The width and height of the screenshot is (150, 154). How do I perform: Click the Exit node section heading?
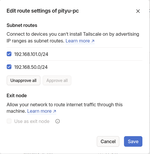(x=17, y=95)
